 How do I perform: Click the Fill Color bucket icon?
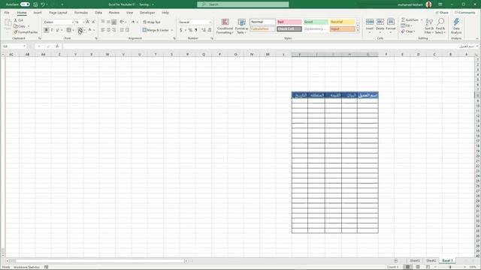click(x=80, y=30)
